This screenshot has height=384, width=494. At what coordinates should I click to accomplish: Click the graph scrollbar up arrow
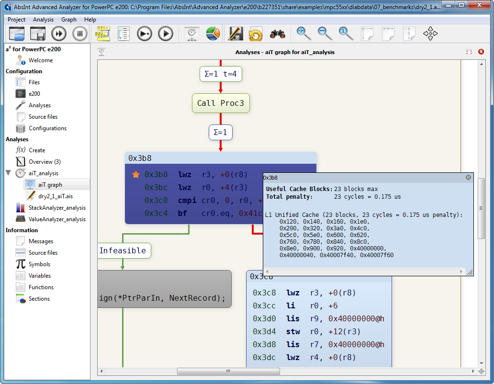pyautogui.click(x=482, y=64)
